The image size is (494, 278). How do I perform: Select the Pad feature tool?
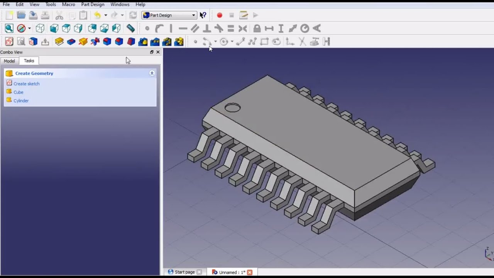59,41
